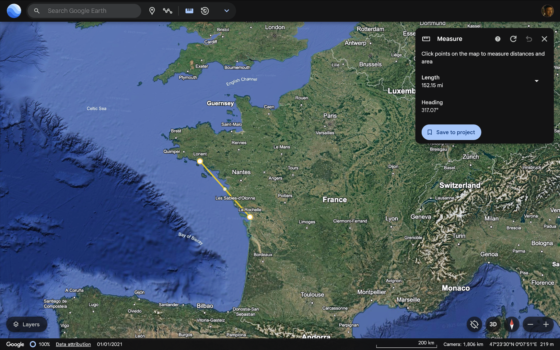Viewport: 560px width, 350px height.
Task: Toggle the 3D view button
Action: (x=493, y=324)
